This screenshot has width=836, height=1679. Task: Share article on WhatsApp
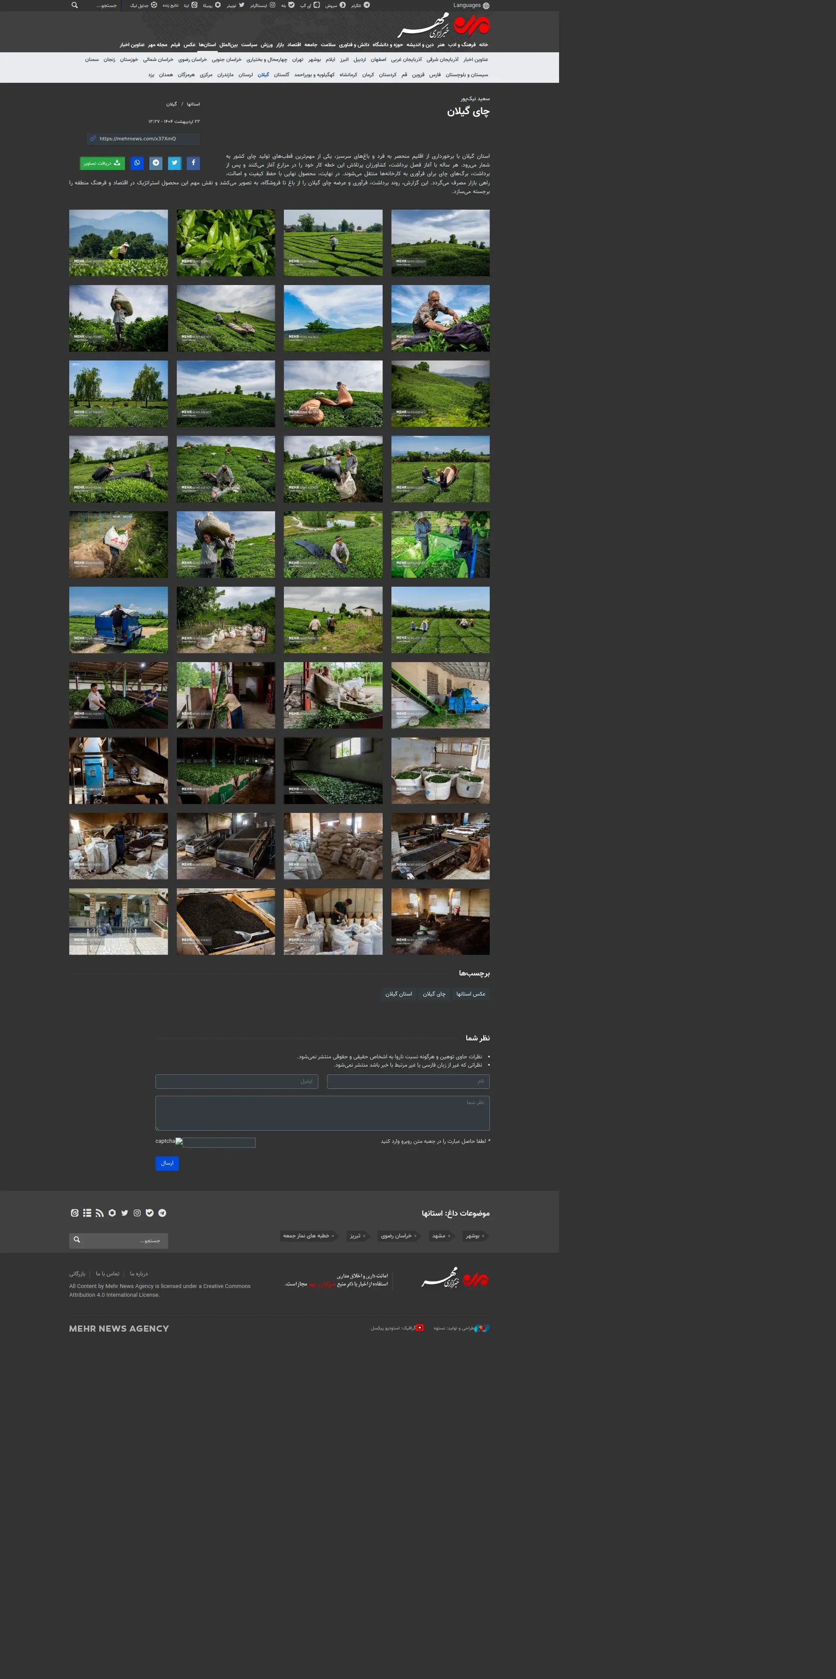(138, 163)
